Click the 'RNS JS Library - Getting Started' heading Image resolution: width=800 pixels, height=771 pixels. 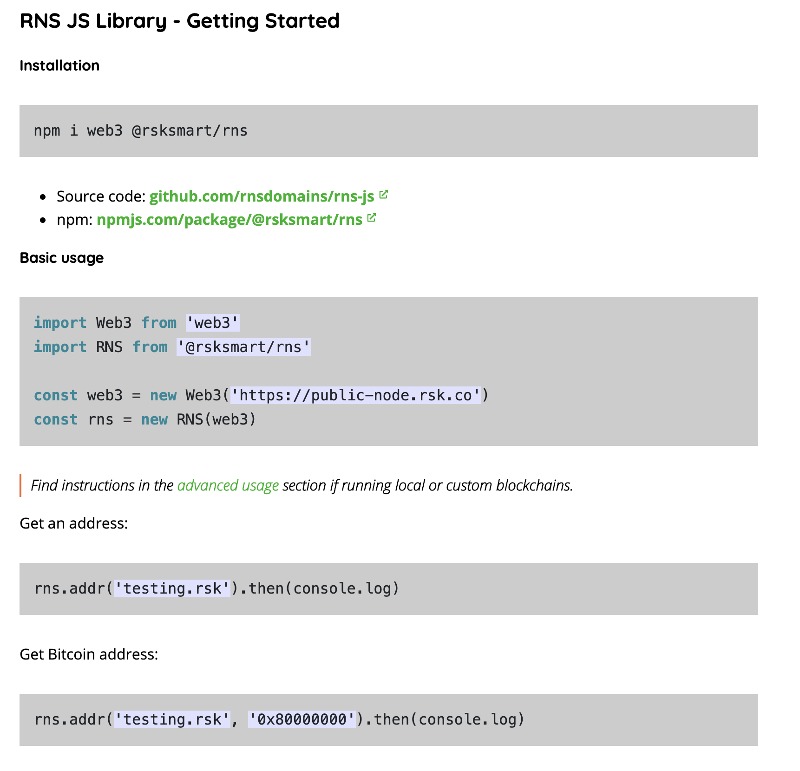[180, 21]
